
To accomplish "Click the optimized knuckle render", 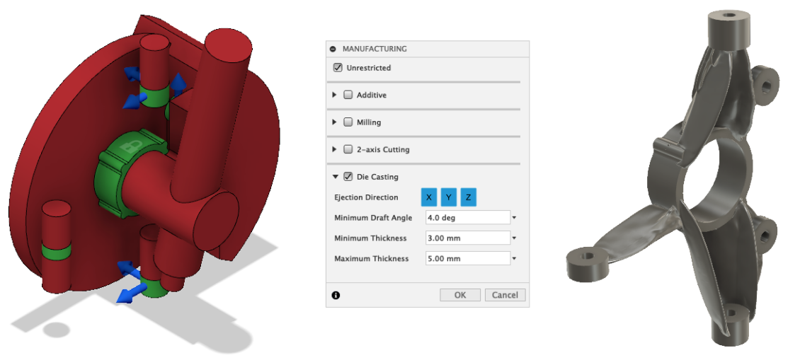I will tap(678, 178).
